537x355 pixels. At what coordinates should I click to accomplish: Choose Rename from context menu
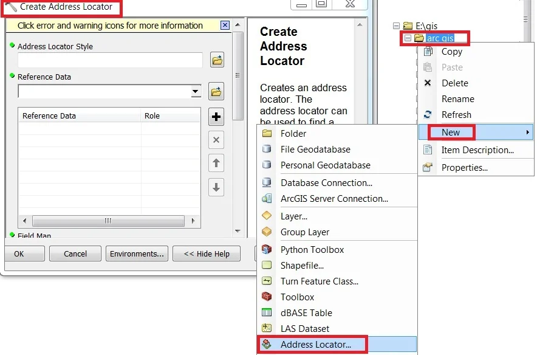pos(458,99)
